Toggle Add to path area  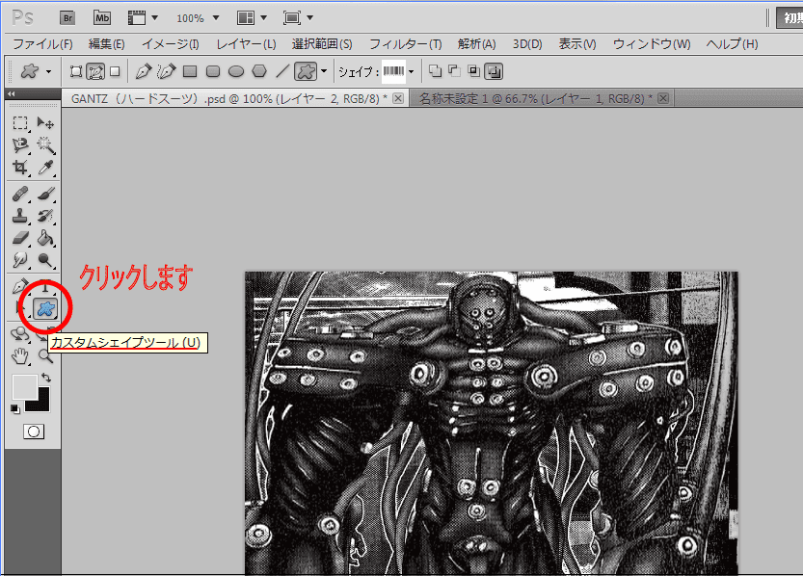[435, 71]
